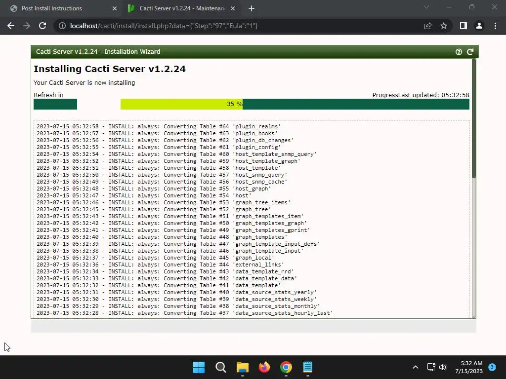Click log line for table #43 'data_template_rrd'

pyautogui.click(x=165, y=272)
